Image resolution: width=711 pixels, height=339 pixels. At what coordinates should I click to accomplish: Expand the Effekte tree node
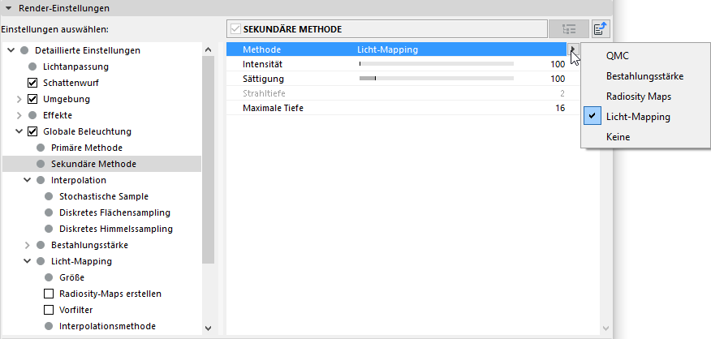point(19,115)
